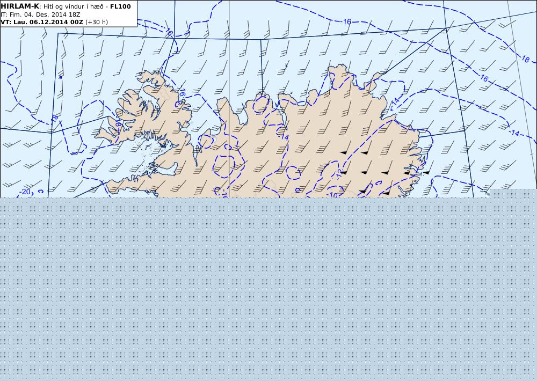Click the '-10' isotherm label

click(x=332, y=195)
